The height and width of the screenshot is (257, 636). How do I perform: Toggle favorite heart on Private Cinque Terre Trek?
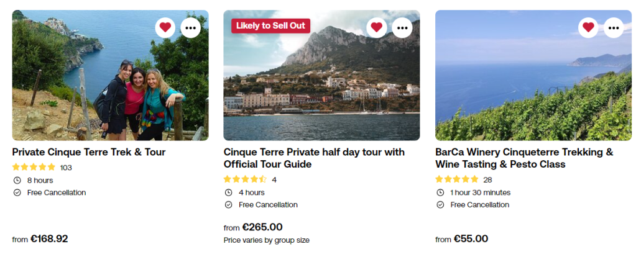point(165,27)
